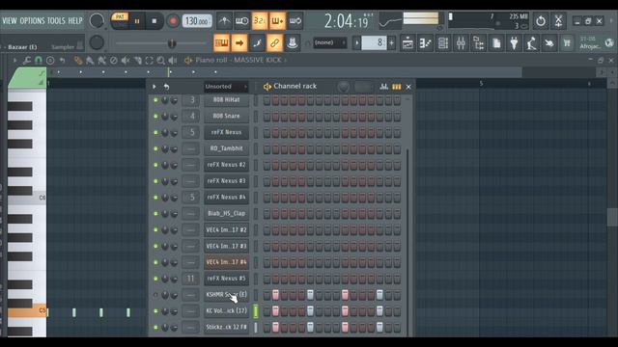The width and height of the screenshot is (618, 347).
Task: Open project info files icon
Action: click(x=496, y=42)
